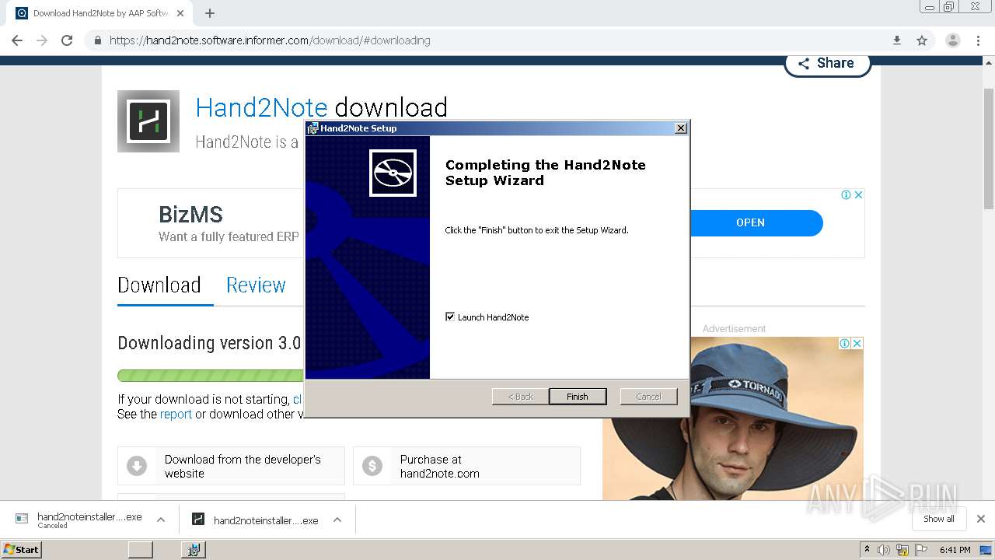Switch to the Review tab

coord(256,285)
